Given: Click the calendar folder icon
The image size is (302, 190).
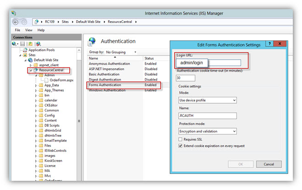Looking at the screenshot, I should click(41, 100).
